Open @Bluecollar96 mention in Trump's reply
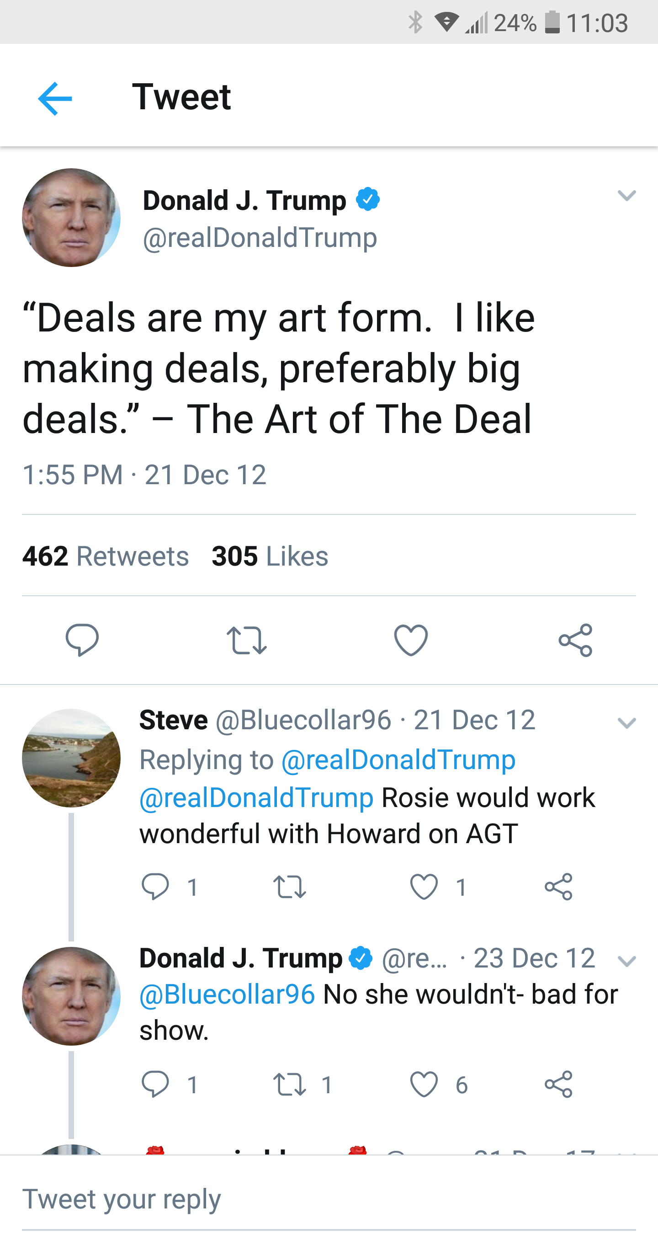Image resolution: width=658 pixels, height=1240 pixels. tap(227, 994)
